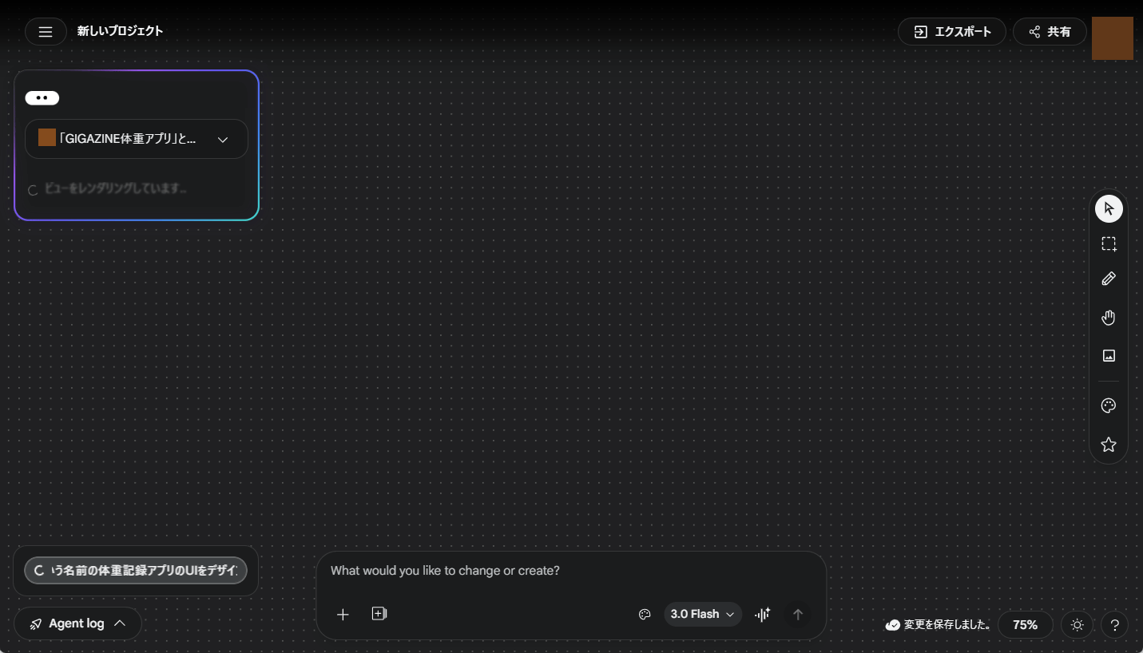This screenshot has width=1143, height=653.
Task: Open the 3.0 Flash model selector
Action: [x=702, y=614]
